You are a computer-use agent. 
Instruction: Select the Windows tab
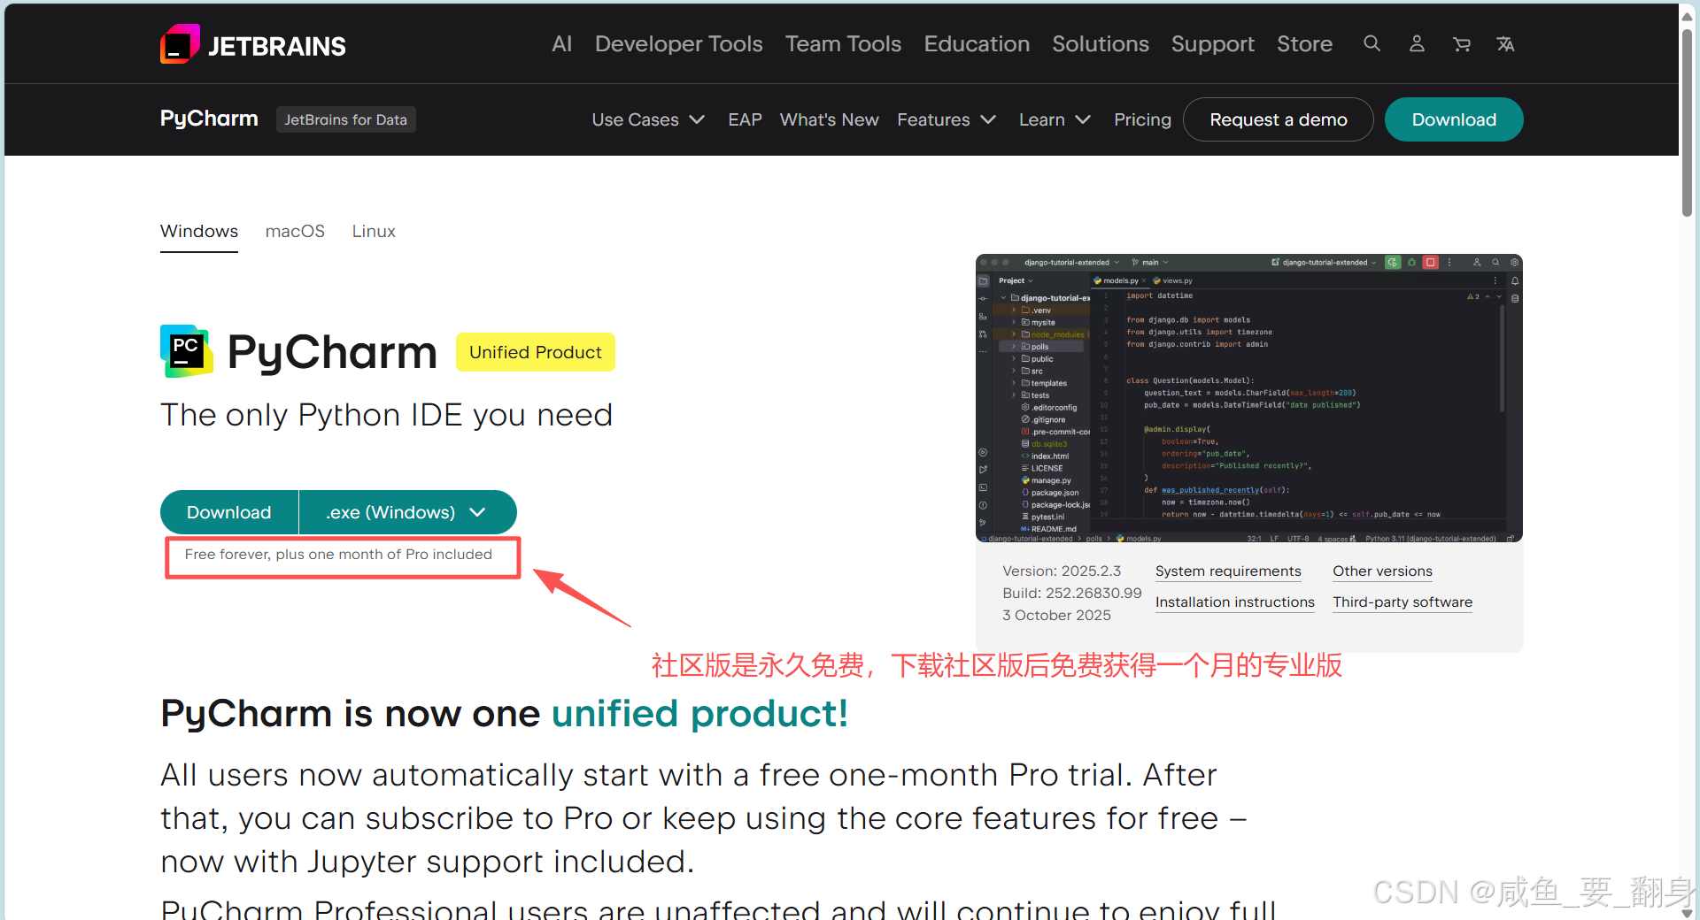[x=199, y=232]
